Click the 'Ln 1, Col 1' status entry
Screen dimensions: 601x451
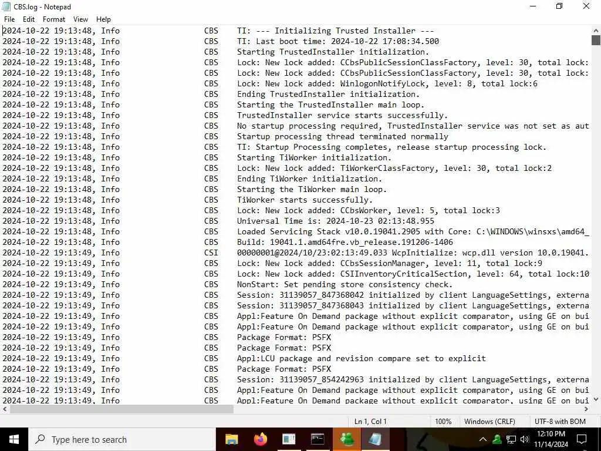click(370, 422)
